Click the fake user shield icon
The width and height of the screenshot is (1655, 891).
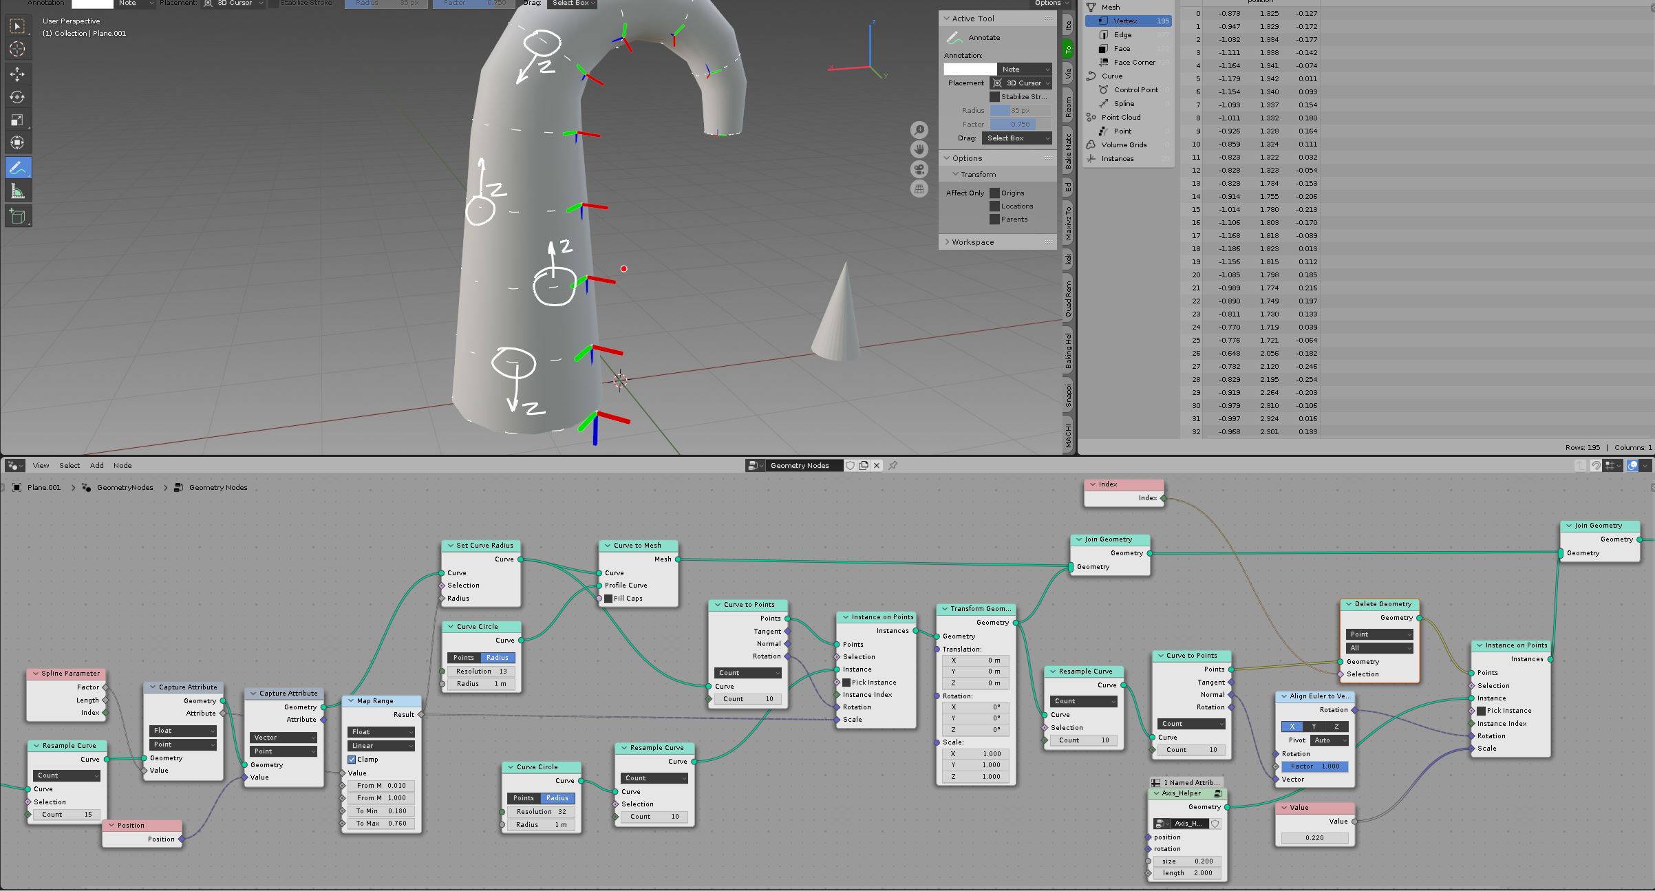click(x=851, y=466)
